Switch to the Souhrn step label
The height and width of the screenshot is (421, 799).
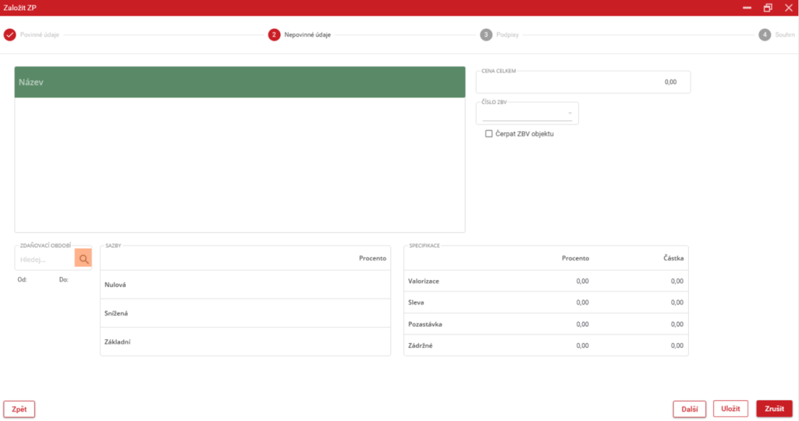(x=784, y=35)
